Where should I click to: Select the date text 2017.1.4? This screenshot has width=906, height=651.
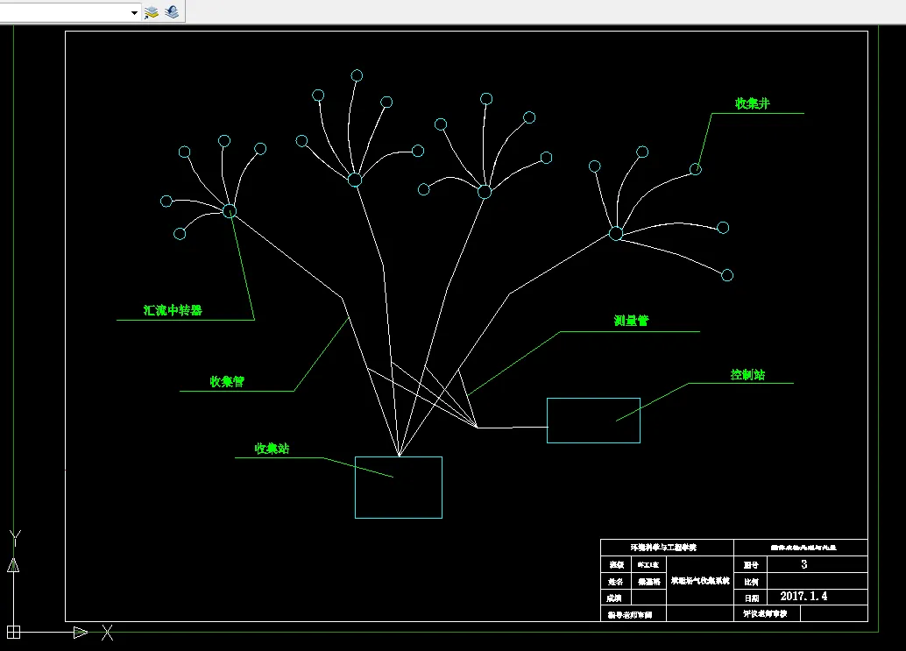point(803,596)
